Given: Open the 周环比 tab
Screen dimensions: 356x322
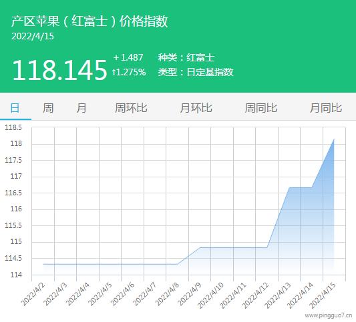Looking at the screenshot, I should click(131, 108).
